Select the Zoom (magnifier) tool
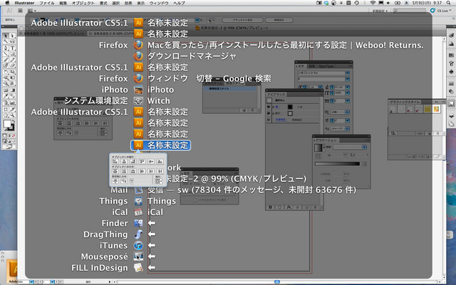Image resolution: width=456 pixels, height=285 pixels. click(x=13, y=115)
